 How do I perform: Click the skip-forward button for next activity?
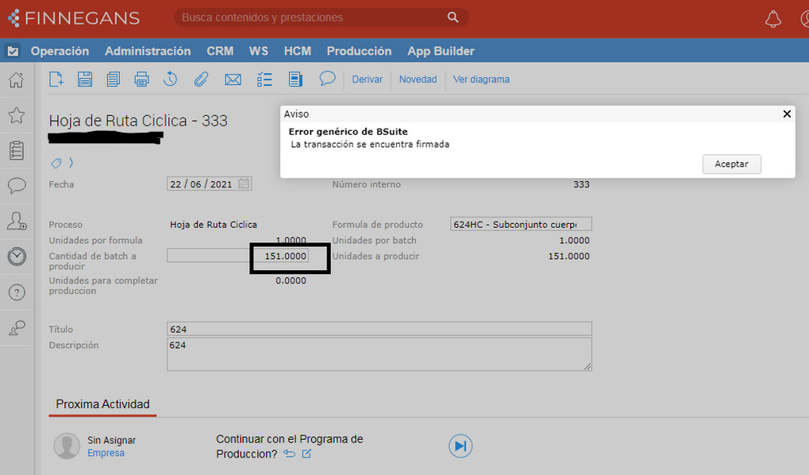(x=460, y=446)
